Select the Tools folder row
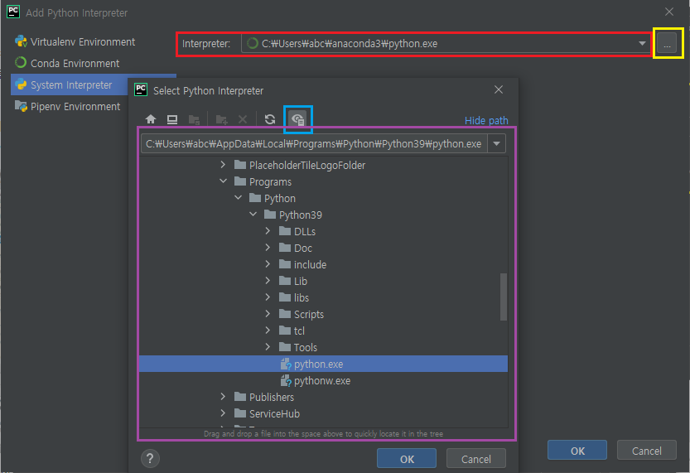 [x=323, y=347]
